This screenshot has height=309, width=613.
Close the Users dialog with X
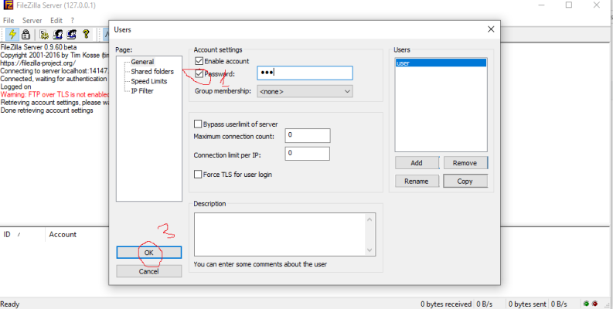(491, 29)
